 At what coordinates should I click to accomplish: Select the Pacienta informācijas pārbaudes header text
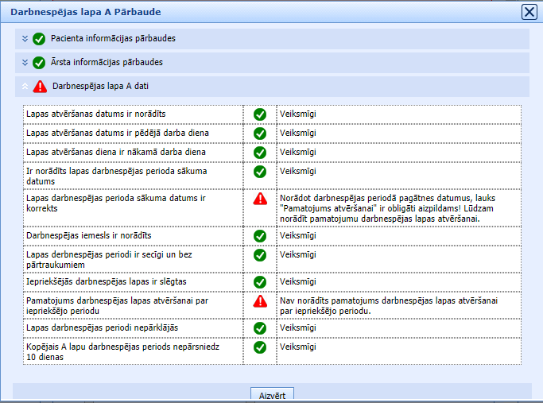pyautogui.click(x=113, y=39)
